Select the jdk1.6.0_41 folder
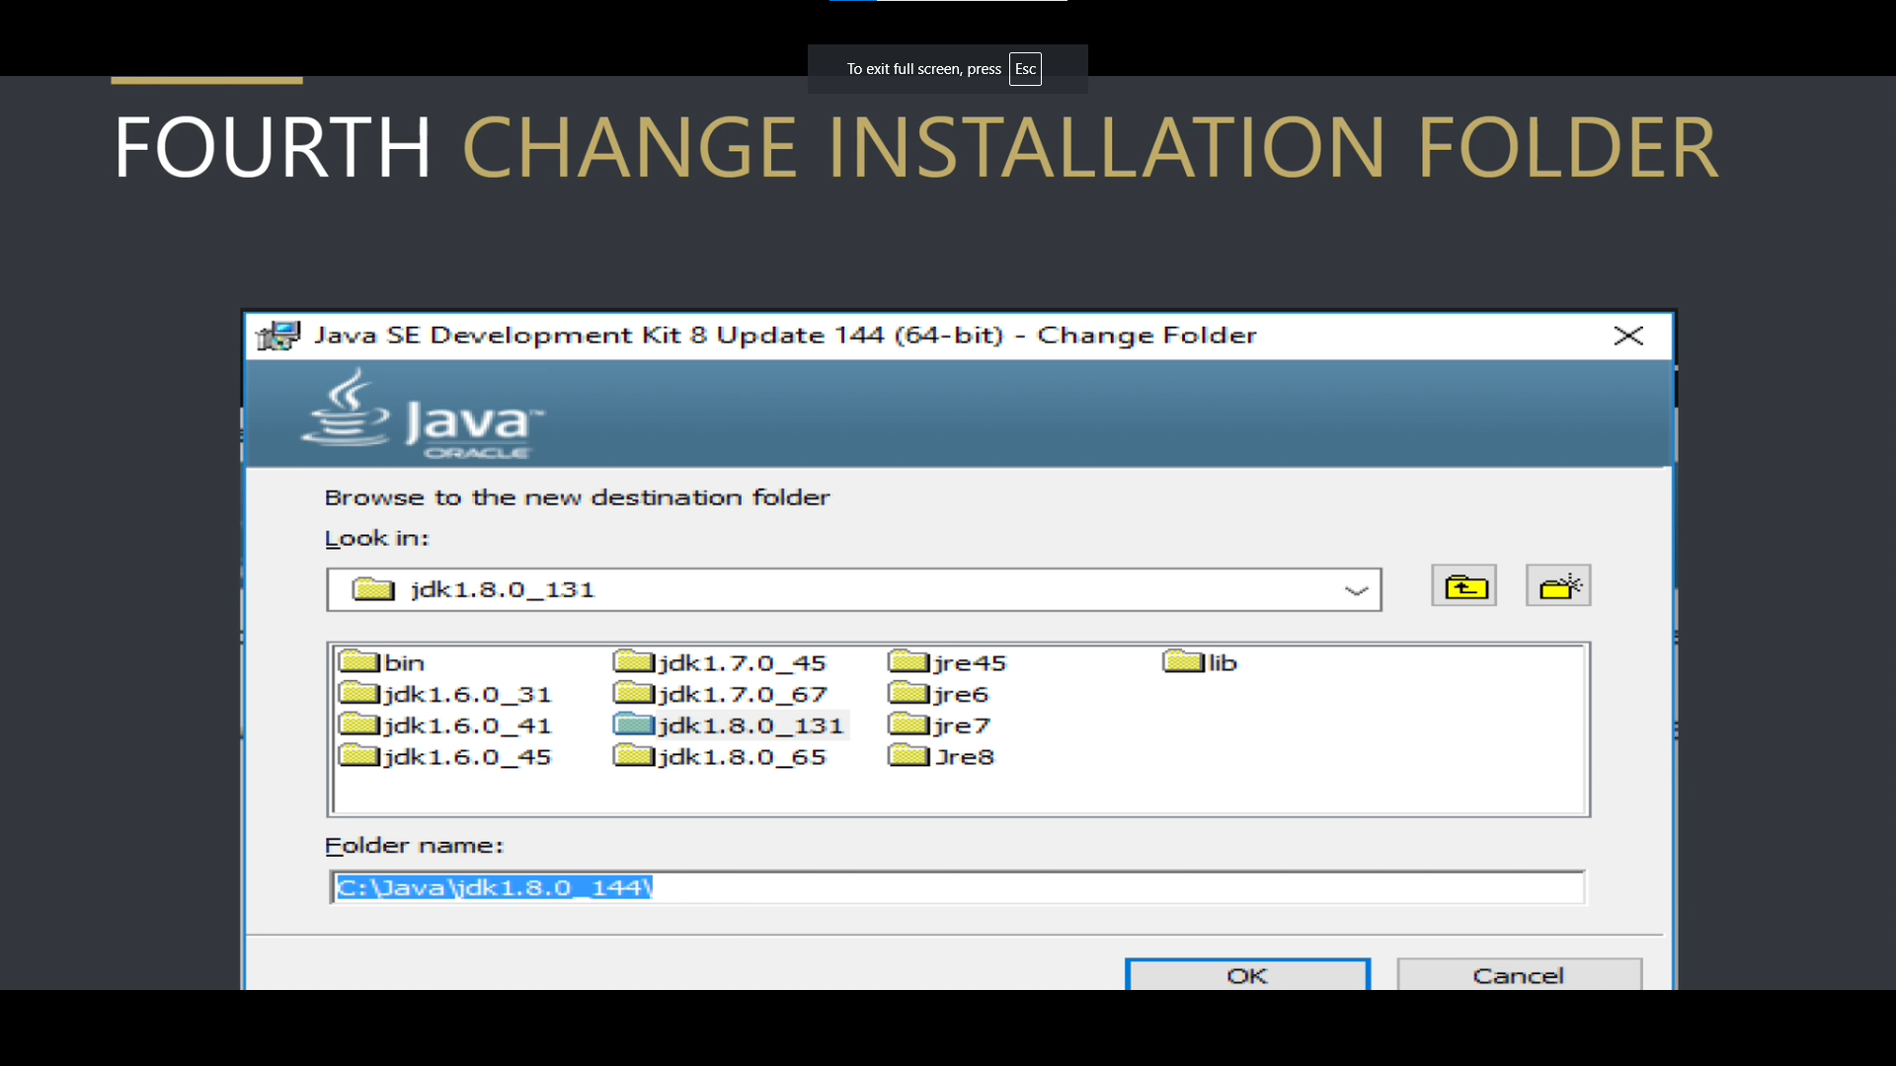Screen dimensions: 1896x1066 pos(467,724)
